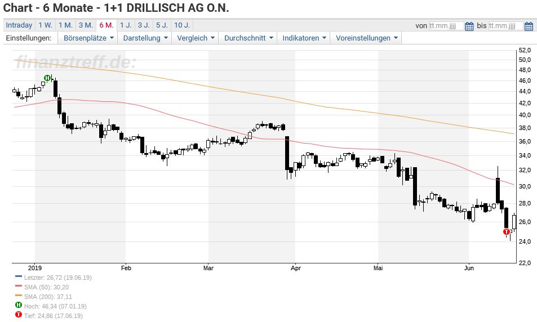Select the 1 M. timeframe tab
537x322 pixels.
65,25
